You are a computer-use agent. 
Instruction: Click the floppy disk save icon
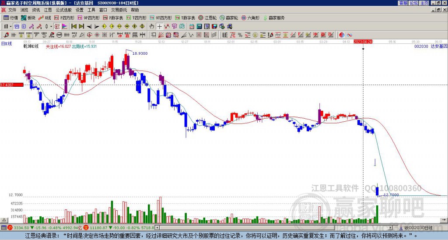214,26
